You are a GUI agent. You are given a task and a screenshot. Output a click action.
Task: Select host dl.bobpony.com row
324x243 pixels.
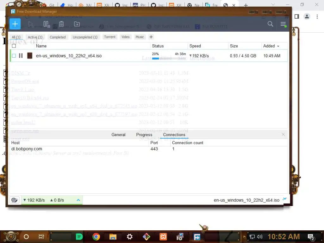(148, 149)
